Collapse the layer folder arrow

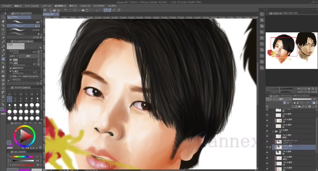(x=273, y=131)
